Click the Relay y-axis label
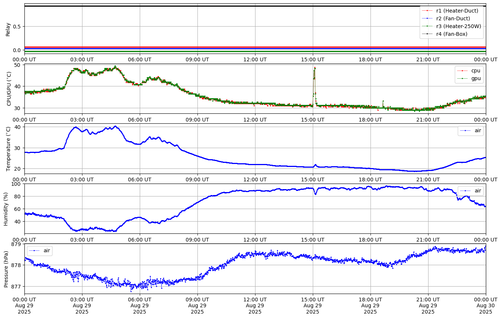This screenshot has width=501, height=318. coord(8,29)
